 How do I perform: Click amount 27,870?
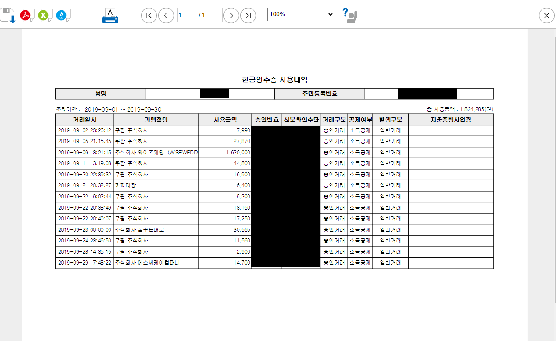[242, 141]
